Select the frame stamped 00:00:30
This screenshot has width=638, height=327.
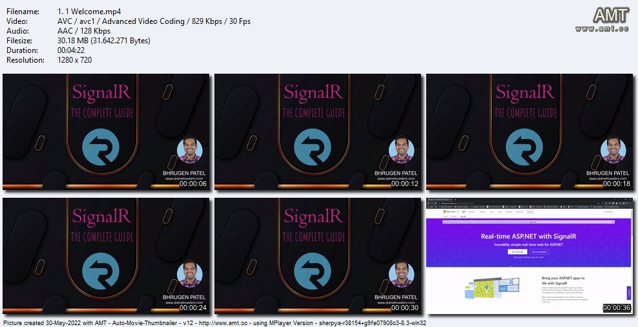(x=318, y=256)
